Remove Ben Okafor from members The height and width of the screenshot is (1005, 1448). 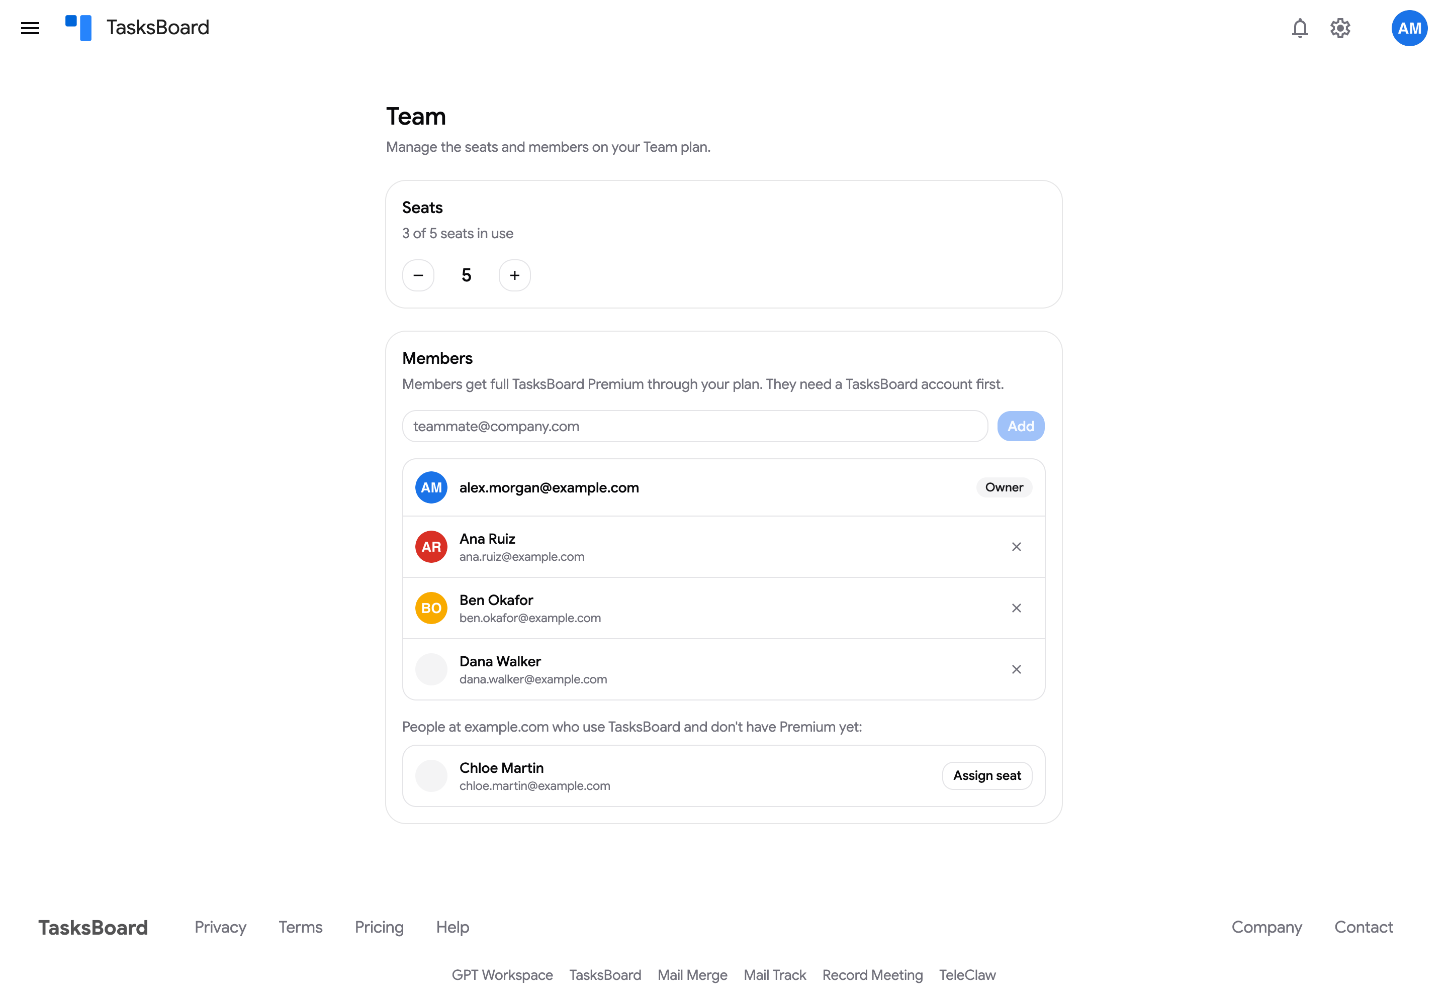(1016, 608)
